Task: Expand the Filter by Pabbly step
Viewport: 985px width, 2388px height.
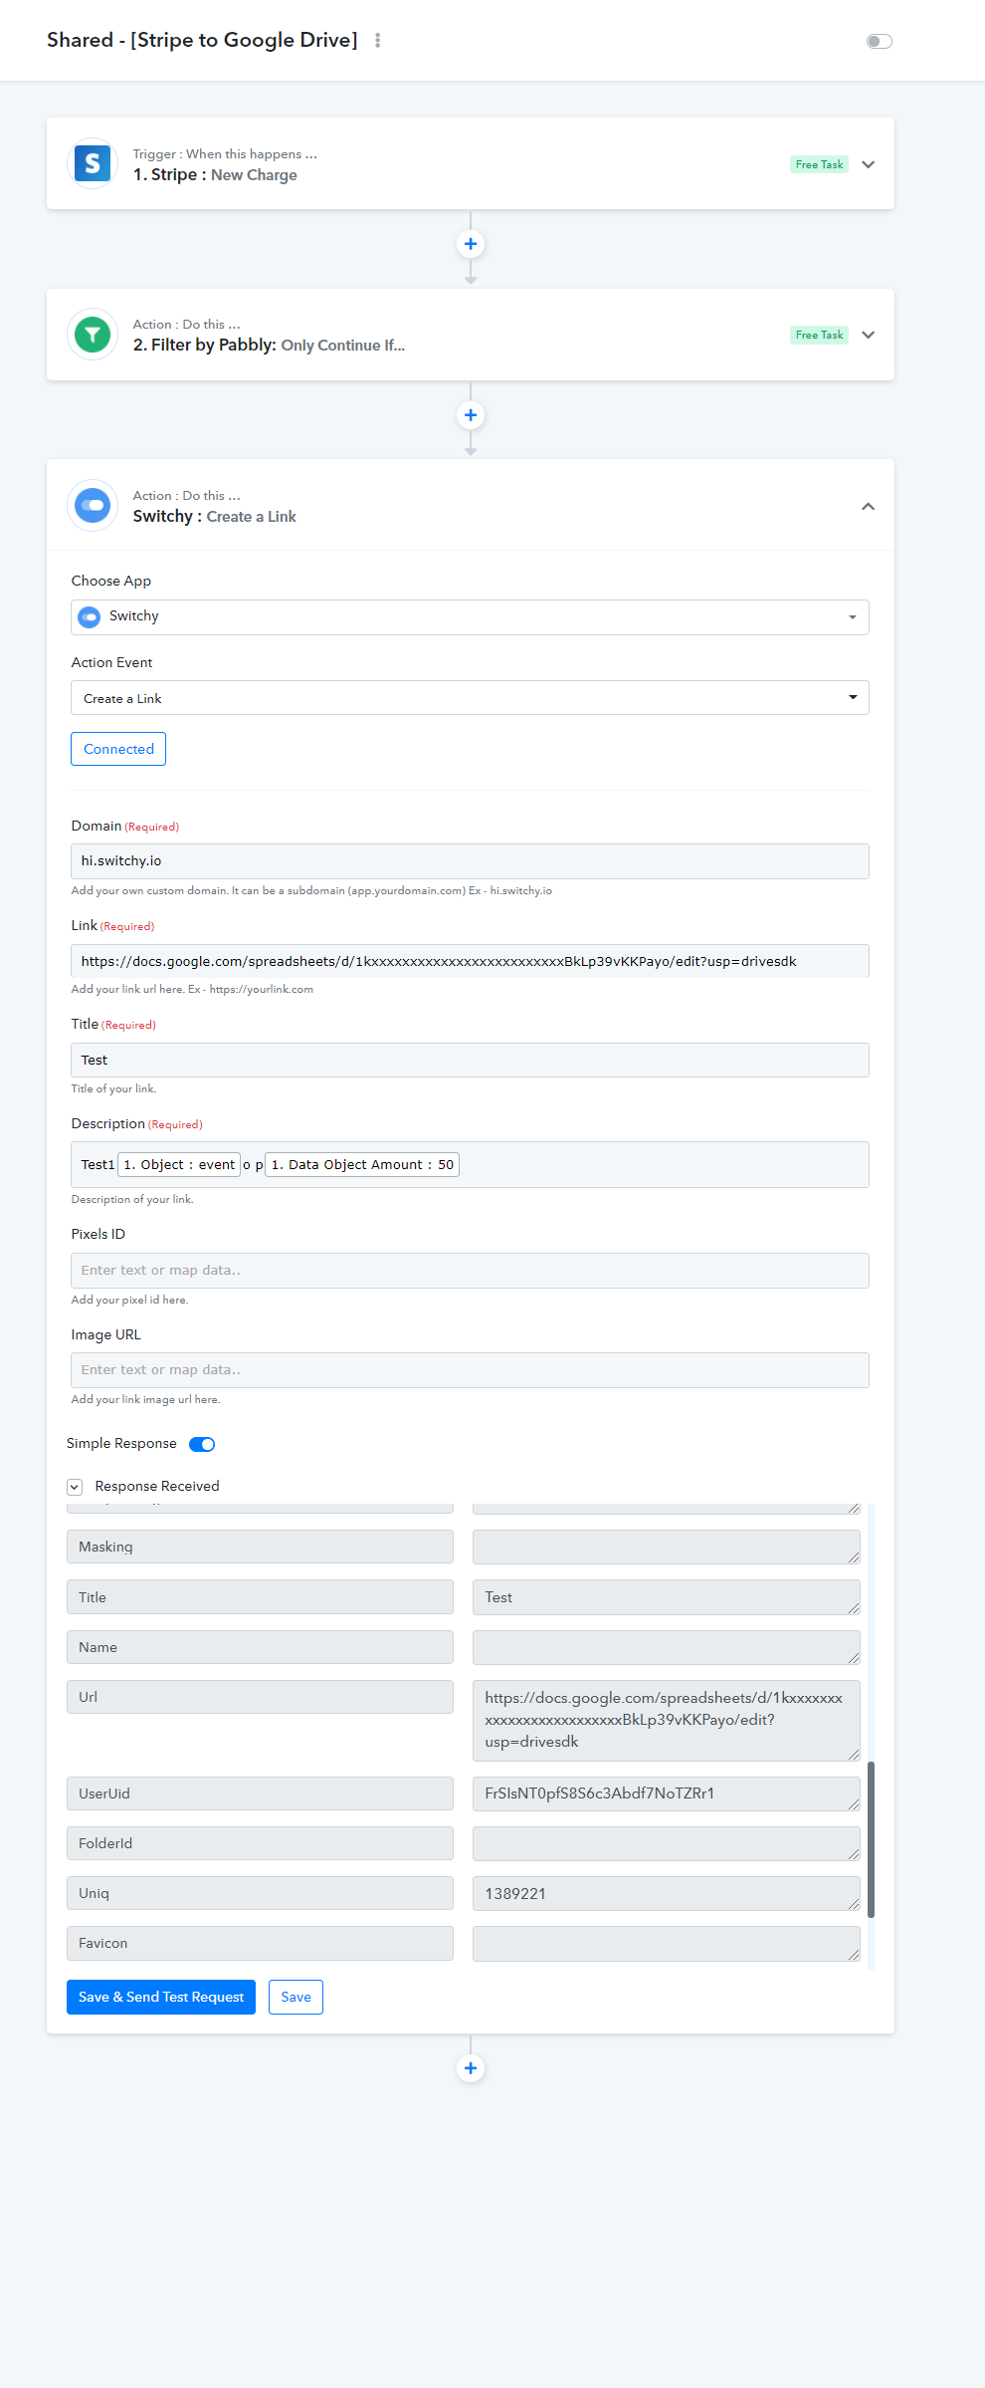Action: 868,335
